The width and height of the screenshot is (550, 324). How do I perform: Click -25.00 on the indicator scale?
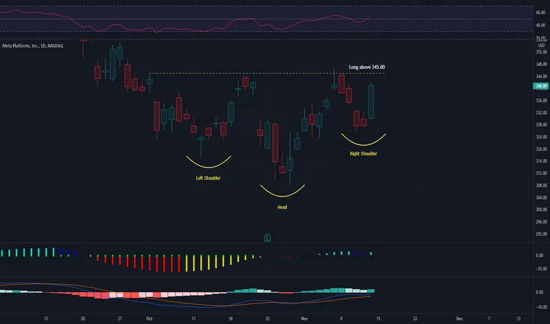point(541,269)
